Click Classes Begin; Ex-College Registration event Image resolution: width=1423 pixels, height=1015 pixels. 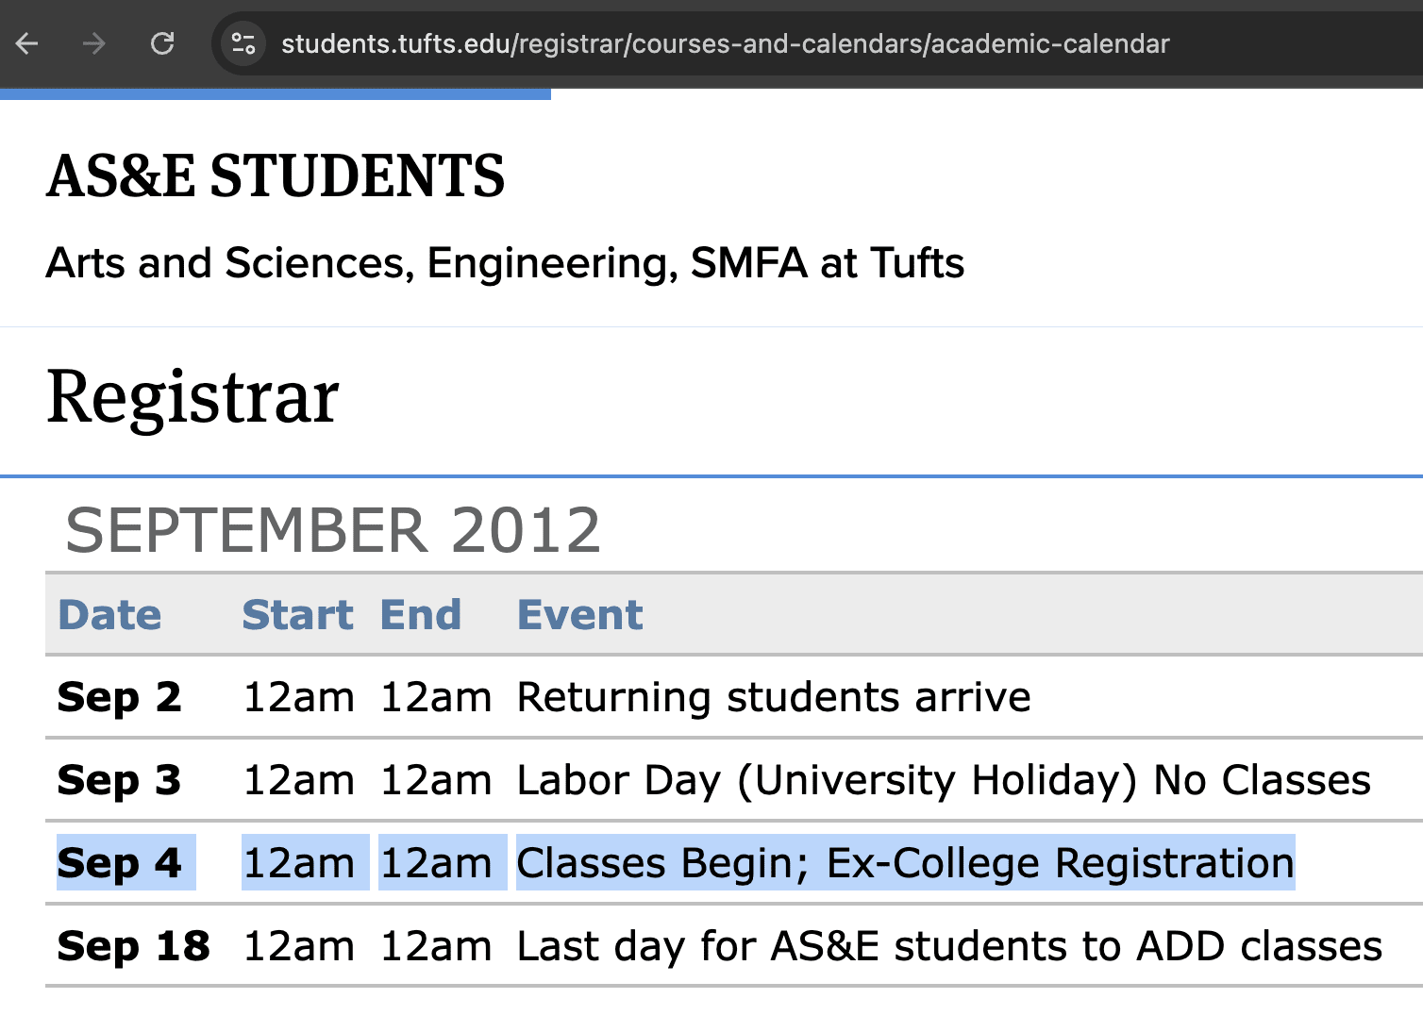click(905, 863)
